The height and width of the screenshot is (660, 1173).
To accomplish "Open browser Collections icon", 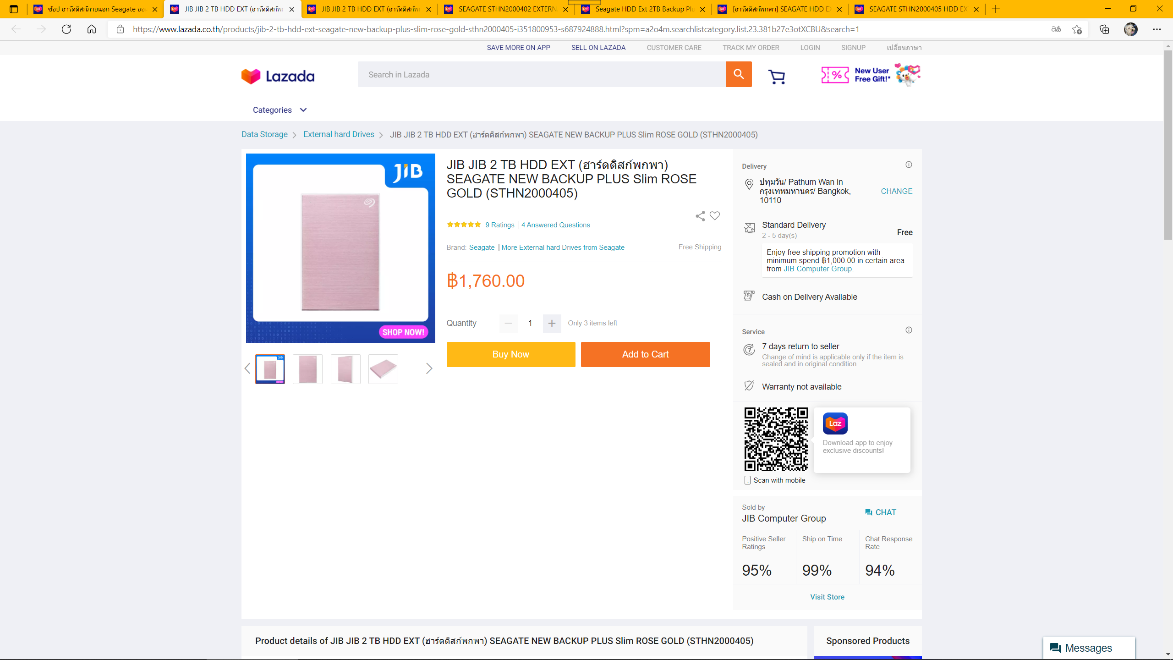I will [x=1104, y=29].
